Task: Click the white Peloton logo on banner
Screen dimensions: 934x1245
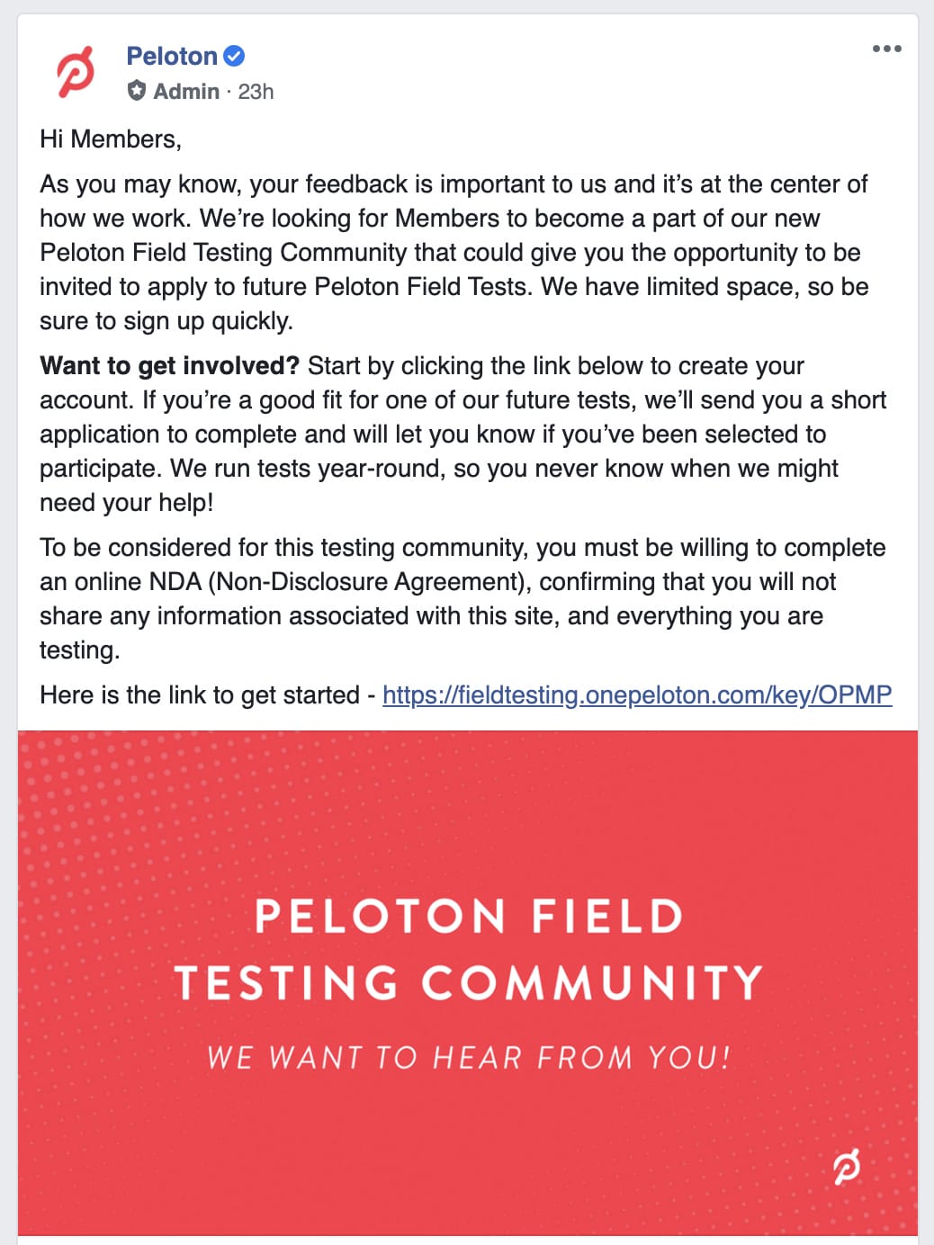Action: coord(846,1168)
